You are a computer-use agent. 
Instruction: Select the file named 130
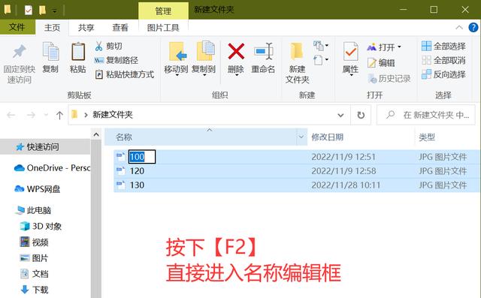point(137,185)
